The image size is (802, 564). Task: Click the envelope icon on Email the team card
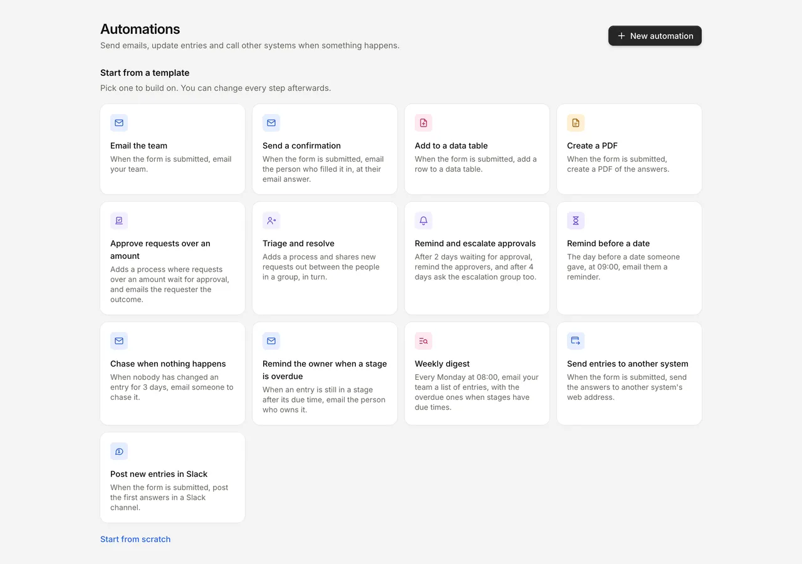(x=119, y=123)
